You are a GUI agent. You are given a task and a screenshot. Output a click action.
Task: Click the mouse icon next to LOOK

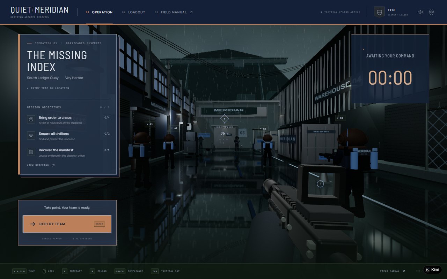44,271
